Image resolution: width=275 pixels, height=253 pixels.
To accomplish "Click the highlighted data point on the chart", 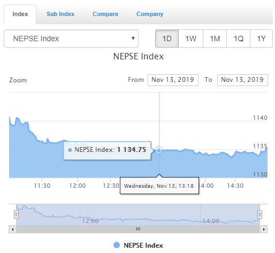I will point(159,151).
